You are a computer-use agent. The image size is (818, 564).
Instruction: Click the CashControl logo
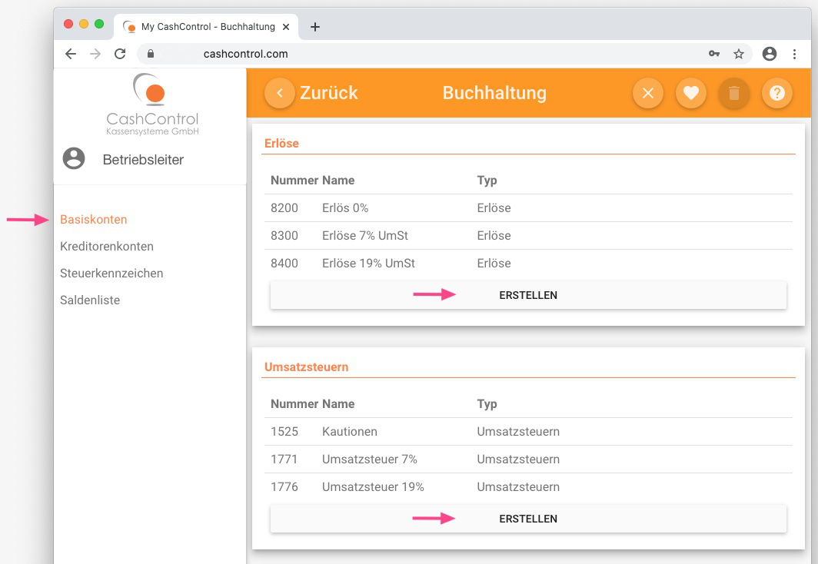(152, 105)
